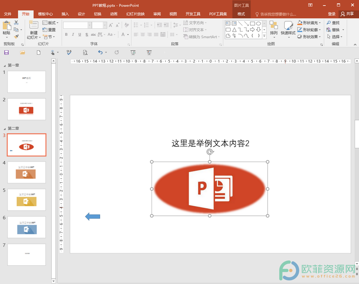359x284 pixels.
Task: Switch to Slide Show (幻灯片放映) tab
Action: pos(135,14)
